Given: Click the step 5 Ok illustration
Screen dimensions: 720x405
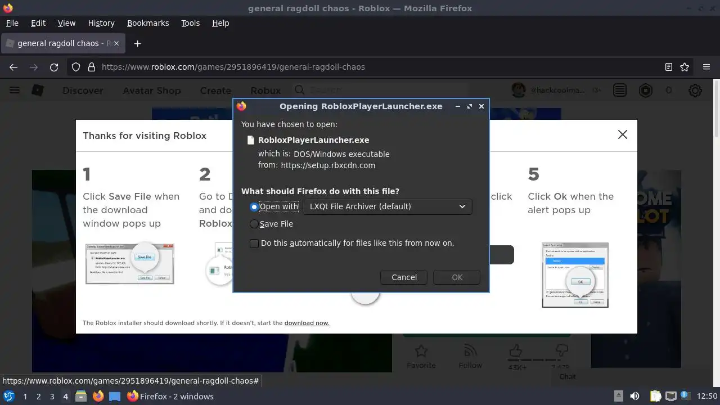Looking at the screenshot, I should 575,275.
